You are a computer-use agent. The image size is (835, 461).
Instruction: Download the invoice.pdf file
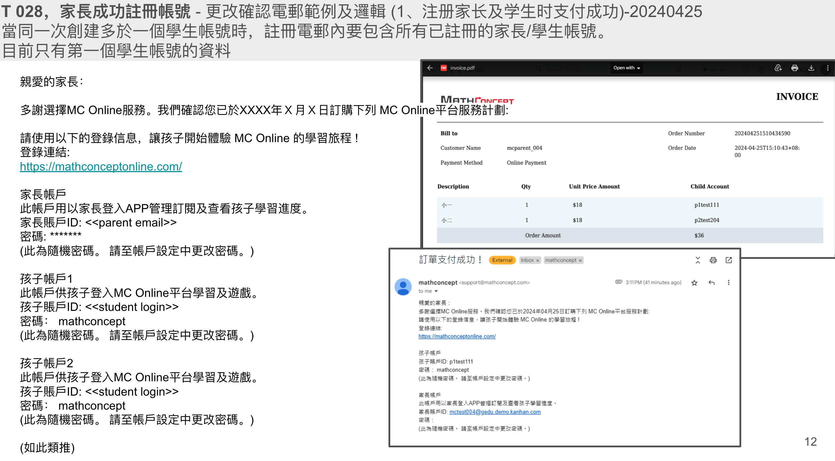[x=811, y=68]
